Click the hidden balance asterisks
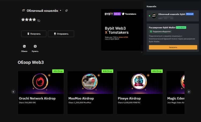The width and height of the screenshot is (201, 122). [x=29, y=20]
